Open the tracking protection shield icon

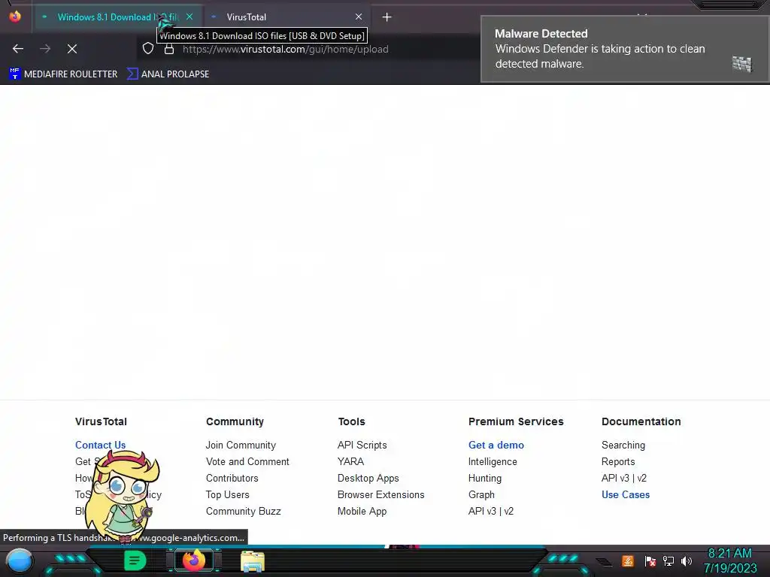point(148,49)
